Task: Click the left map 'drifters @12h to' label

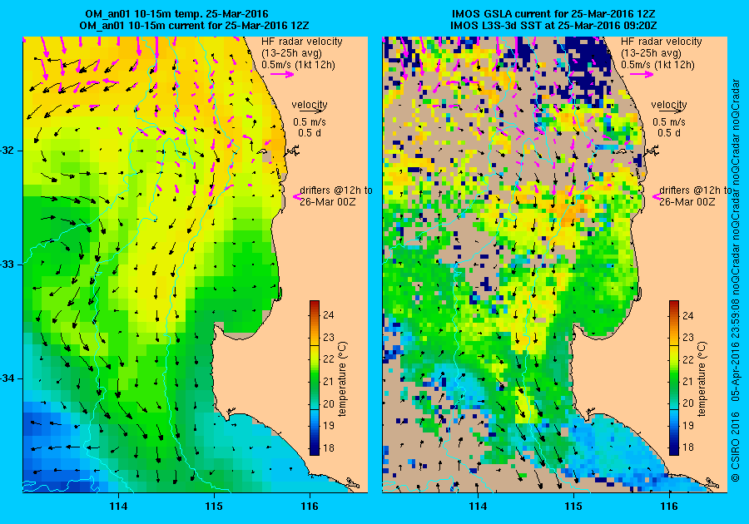Action: coord(336,190)
